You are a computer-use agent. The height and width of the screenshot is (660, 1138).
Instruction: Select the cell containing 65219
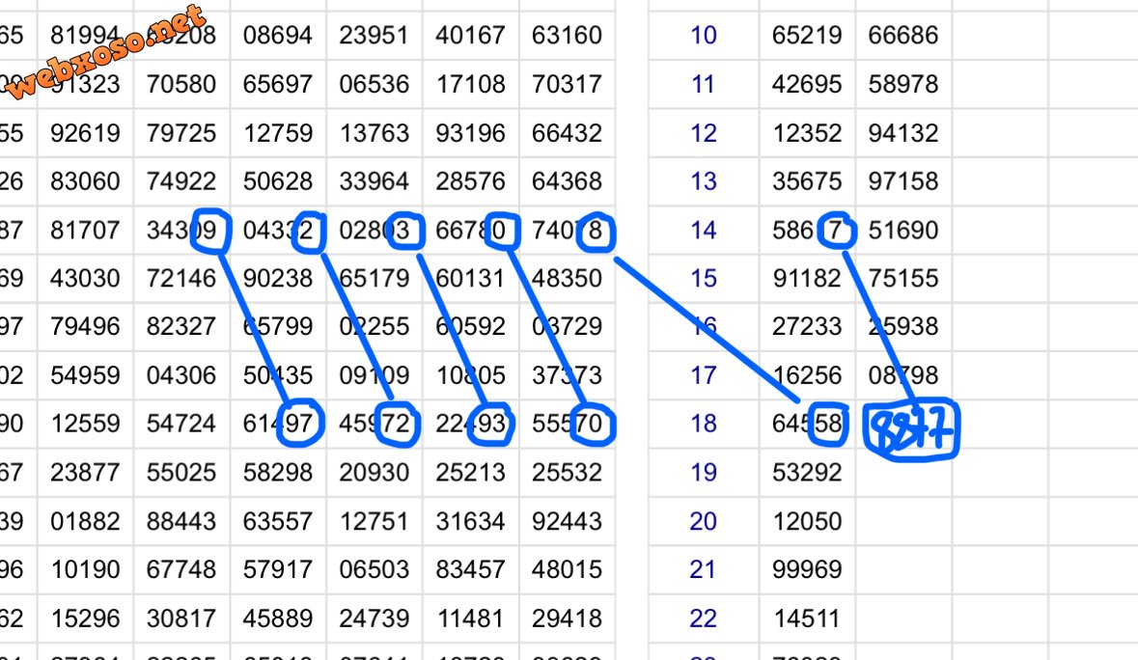[x=806, y=36]
